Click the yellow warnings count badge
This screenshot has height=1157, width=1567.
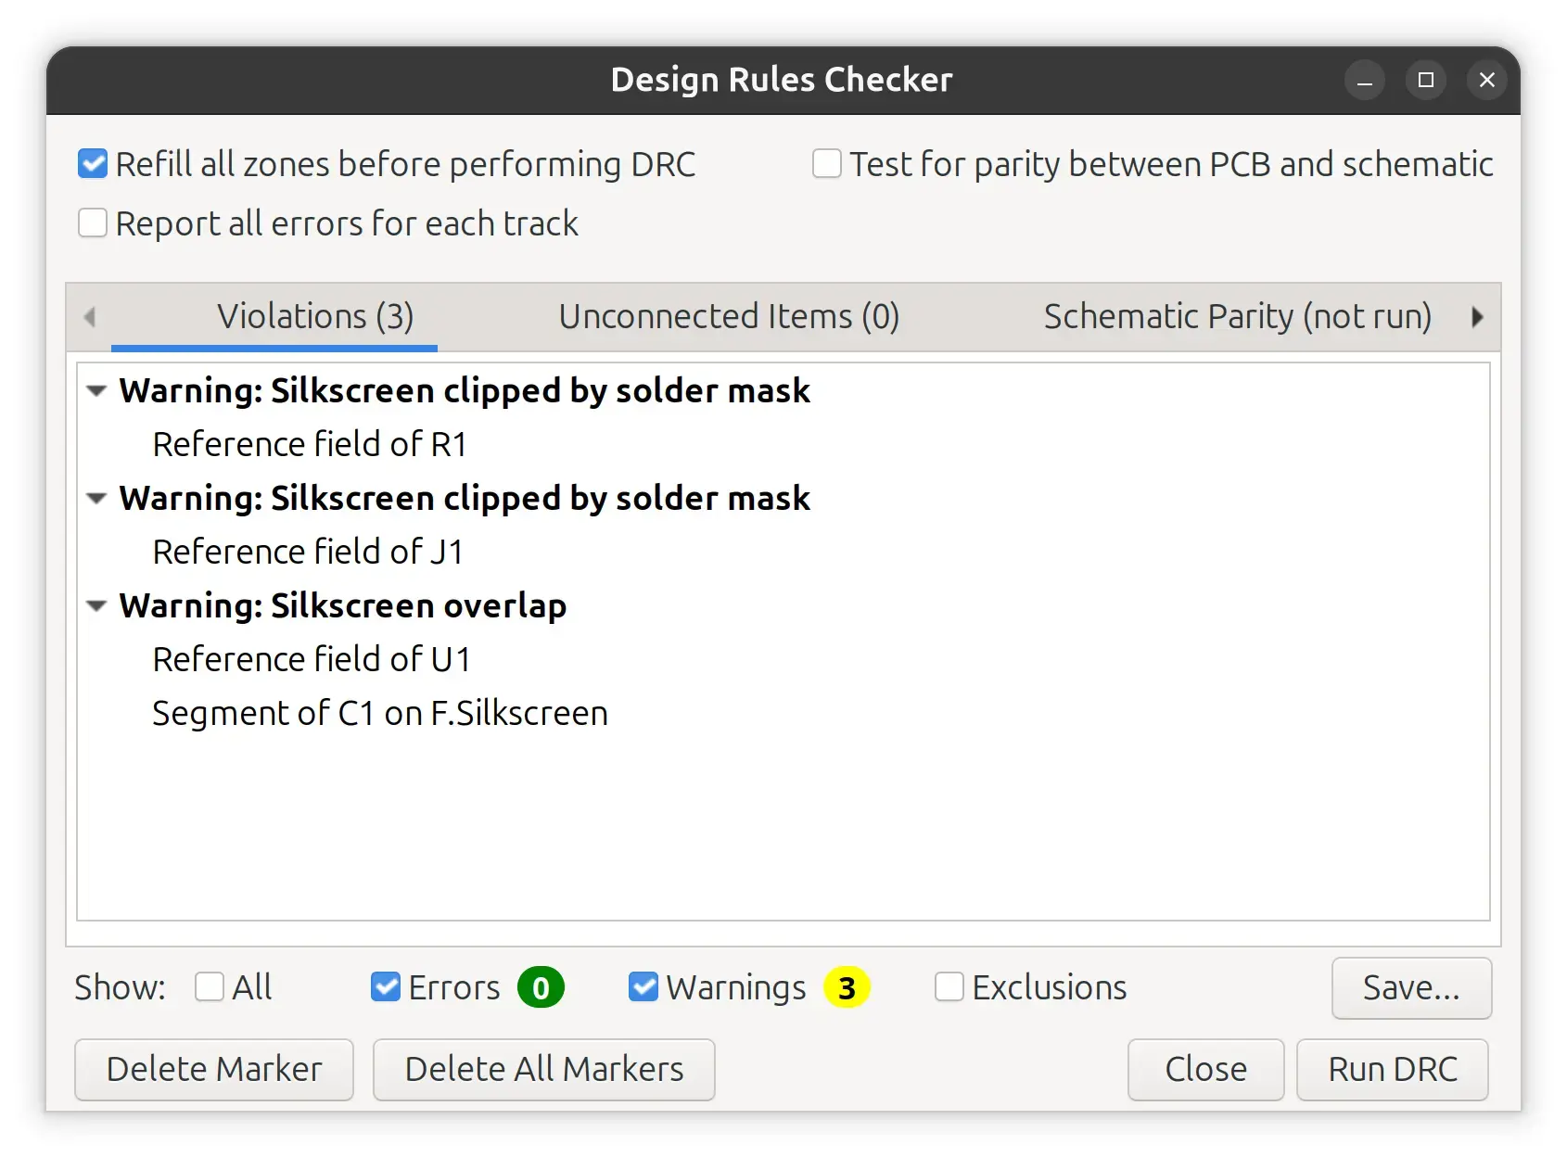847,987
